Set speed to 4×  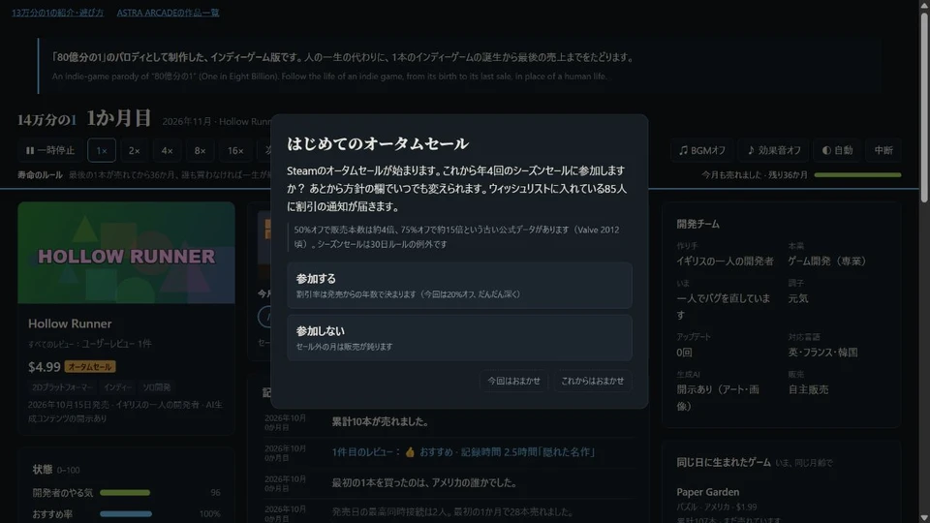click(x=168, y=151)
